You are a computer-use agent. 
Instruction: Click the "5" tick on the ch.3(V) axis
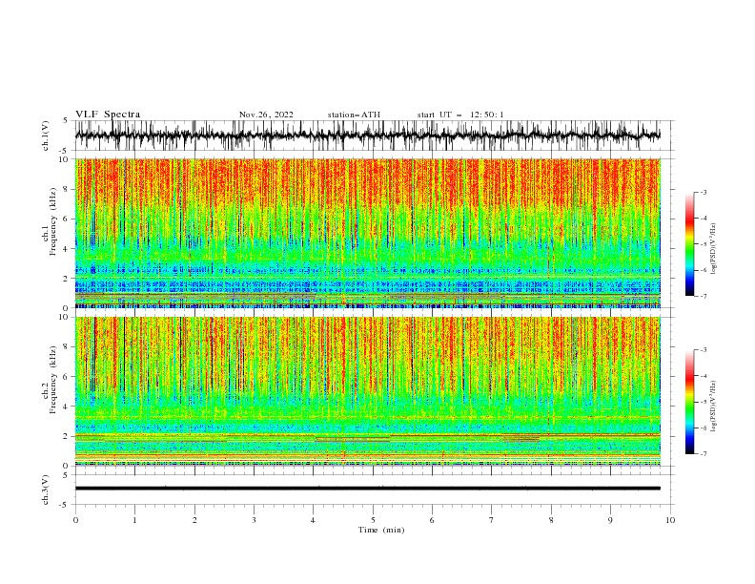(x=66, y=475)
